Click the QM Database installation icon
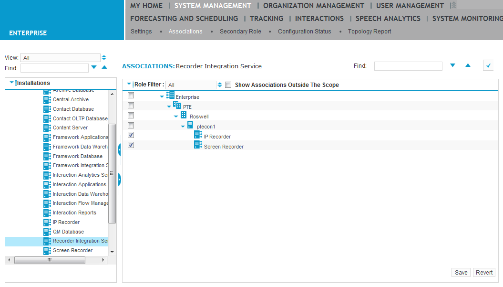 (47, 232)
